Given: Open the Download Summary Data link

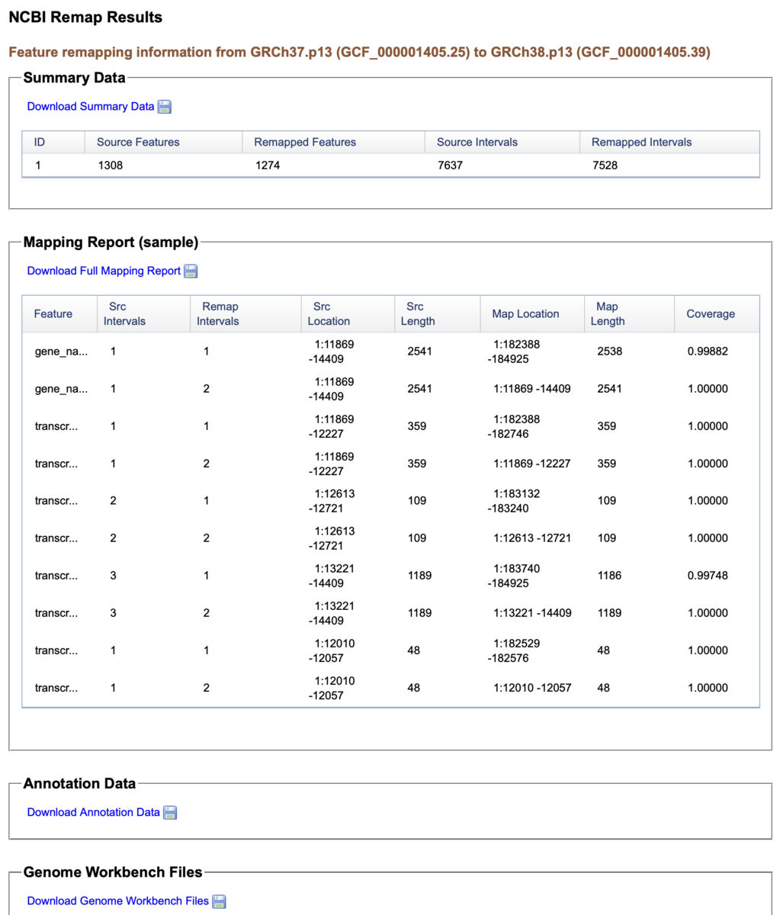Looking at the screenshot, I should 91,107.
